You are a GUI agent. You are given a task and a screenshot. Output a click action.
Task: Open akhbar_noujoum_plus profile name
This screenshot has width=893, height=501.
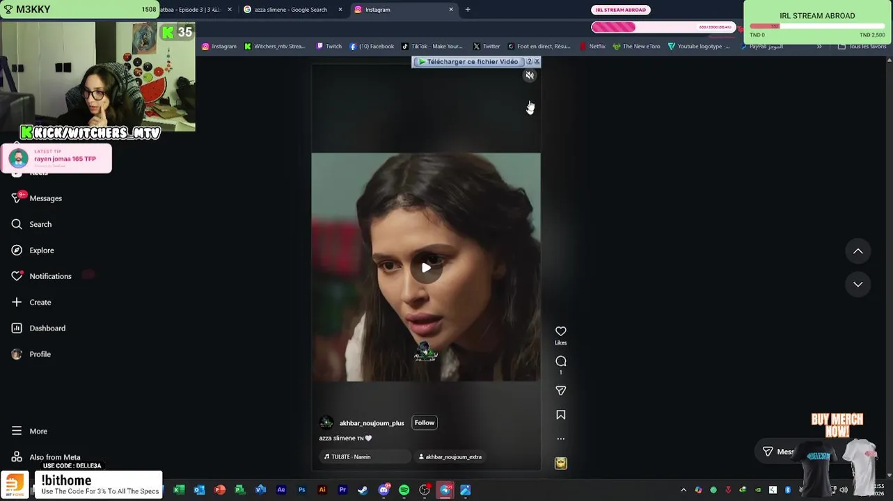(x=372, y=423)
